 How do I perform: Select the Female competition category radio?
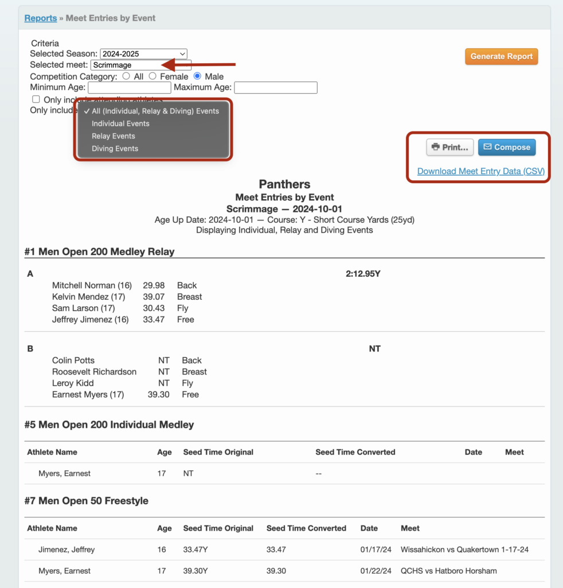click(x=153, y=76)
